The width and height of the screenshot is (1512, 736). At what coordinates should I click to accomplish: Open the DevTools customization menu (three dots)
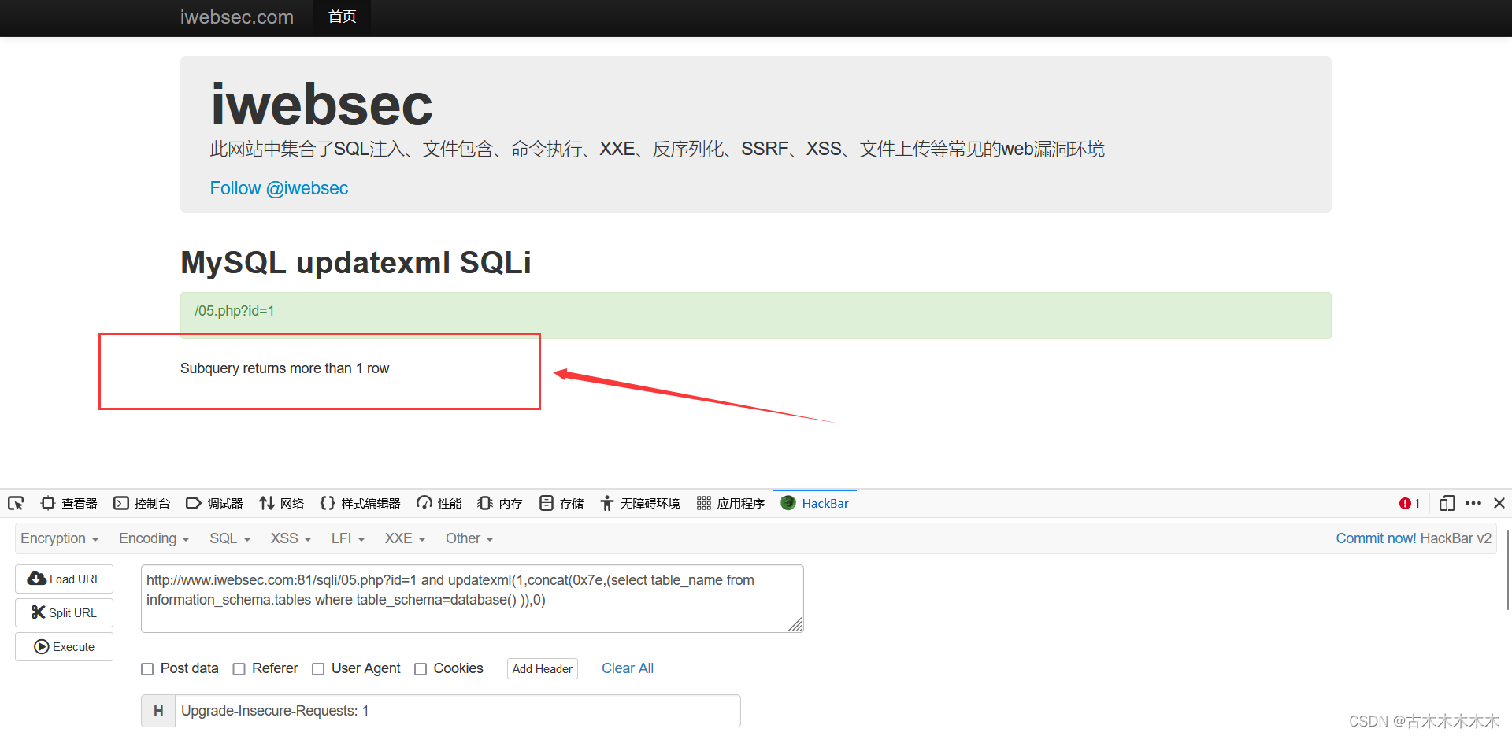tap(1473, 503)
